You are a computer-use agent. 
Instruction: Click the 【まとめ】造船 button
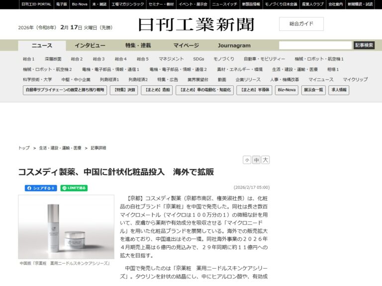pos(157,90)
